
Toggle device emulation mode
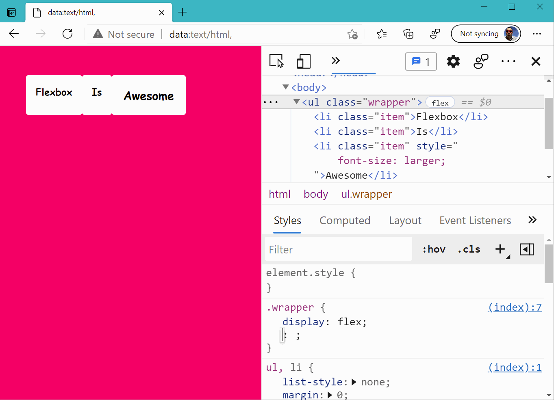[303, 61]
